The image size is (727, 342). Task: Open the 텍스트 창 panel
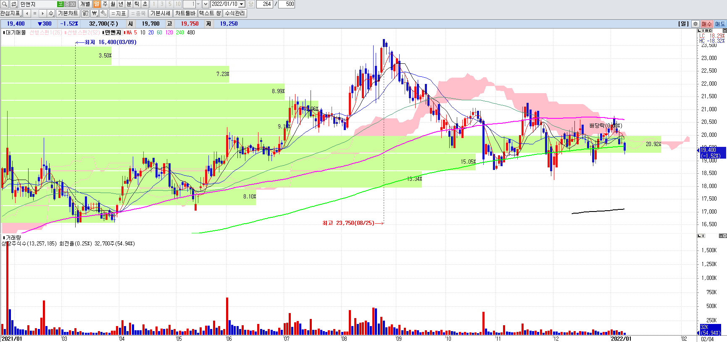click(210, 13)
